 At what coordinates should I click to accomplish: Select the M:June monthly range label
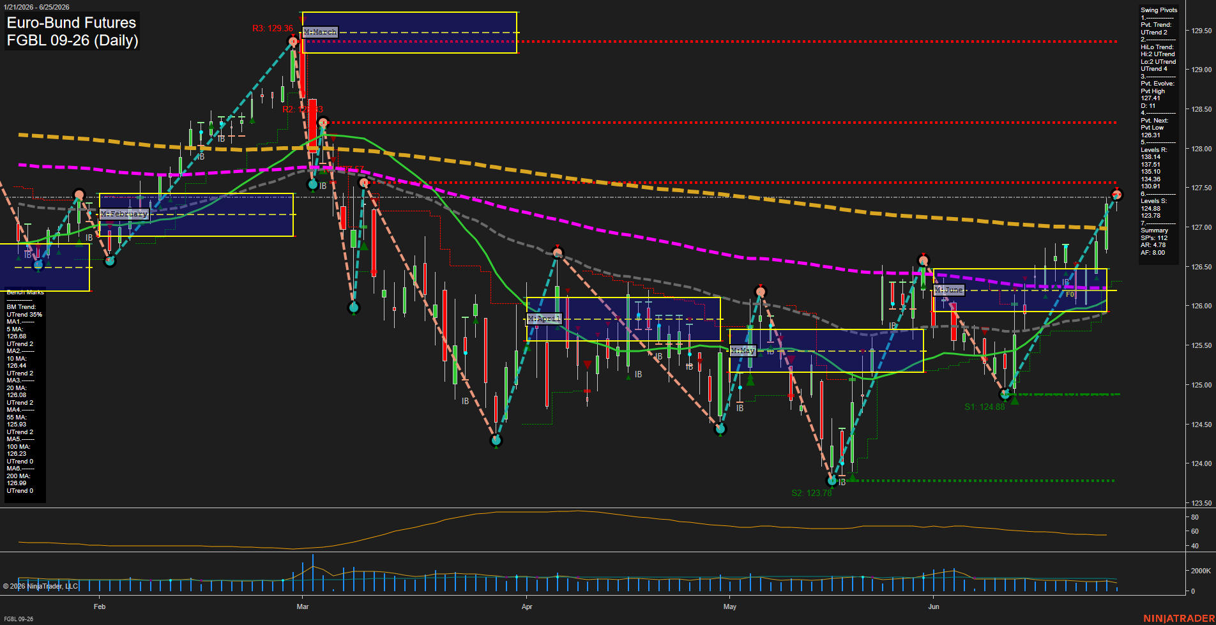coord(948,290)
